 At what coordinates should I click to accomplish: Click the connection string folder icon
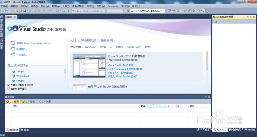(x=127, y=11)
